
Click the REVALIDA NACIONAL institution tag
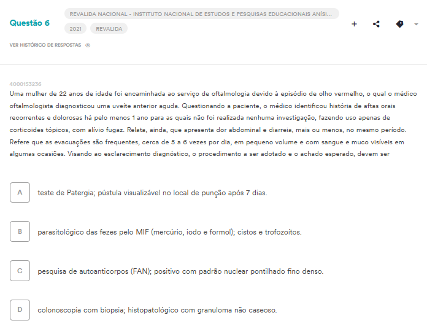(201, 14)
